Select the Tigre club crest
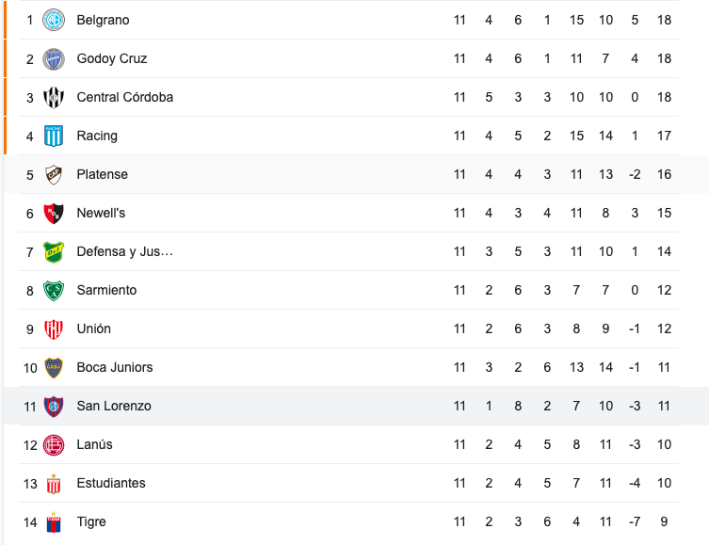This screenshot has height=545, width=709. click(54, 522)
